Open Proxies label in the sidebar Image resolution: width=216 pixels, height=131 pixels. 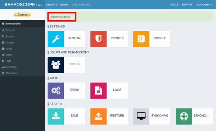(x=10, y=36)
